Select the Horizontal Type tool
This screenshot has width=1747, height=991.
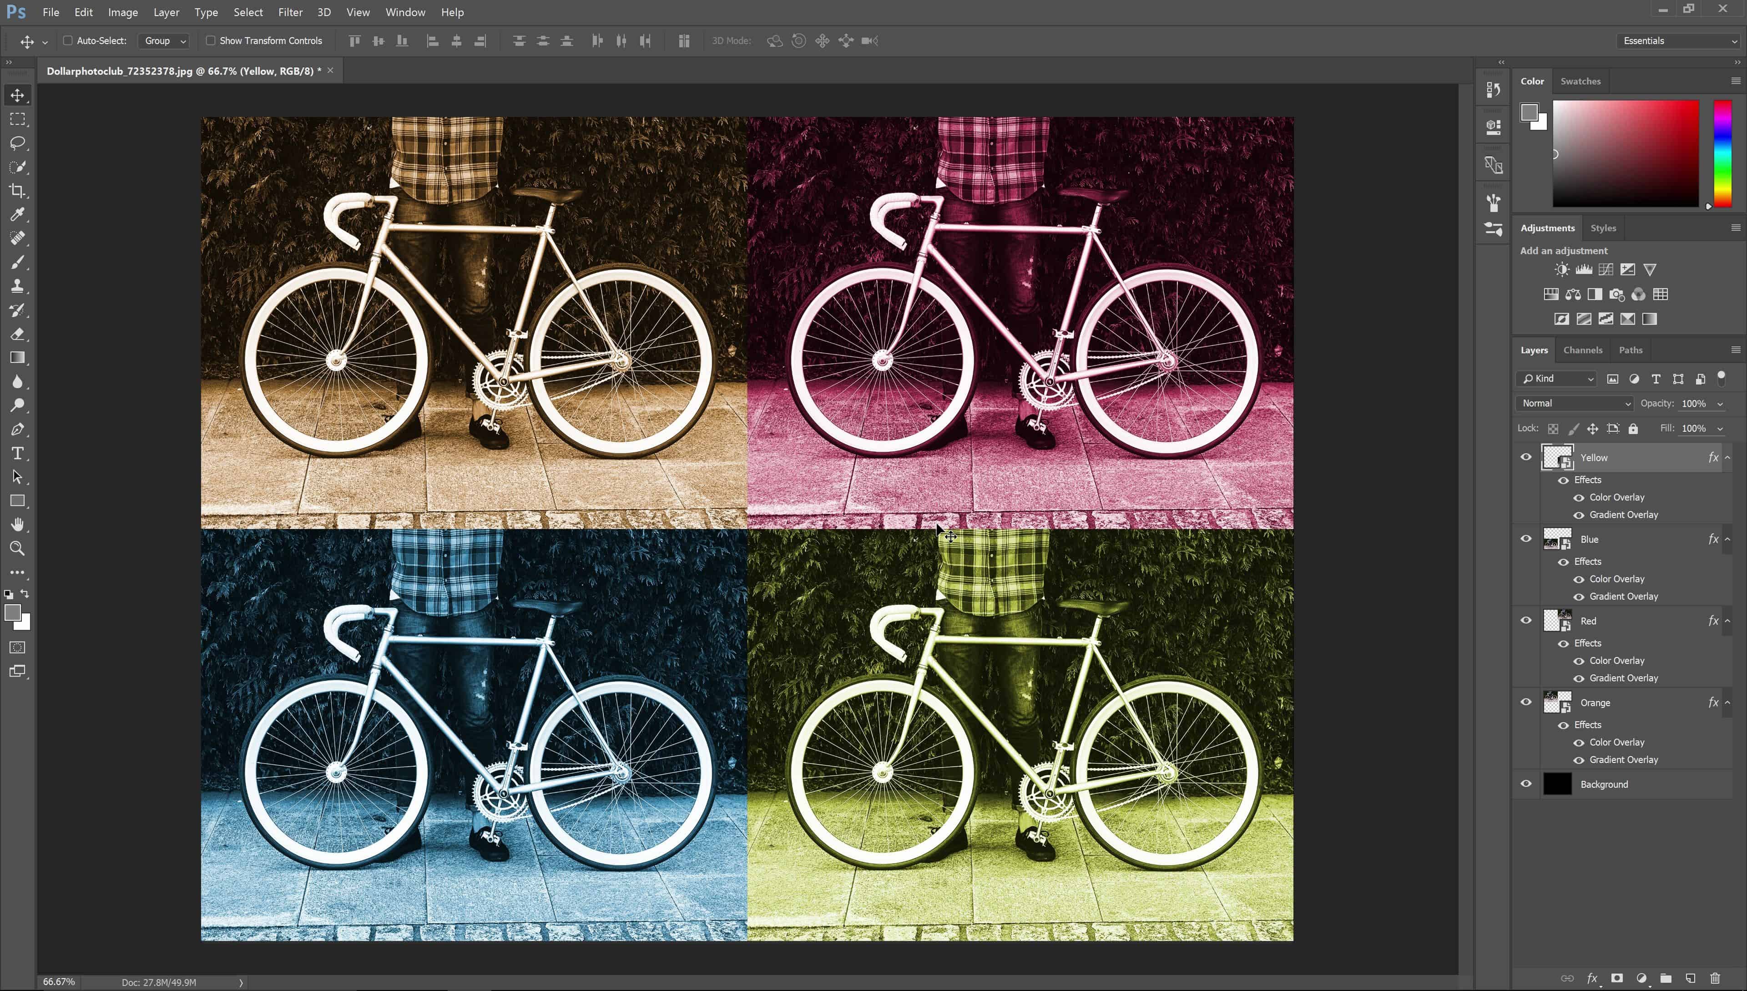[x=18, y=453]
